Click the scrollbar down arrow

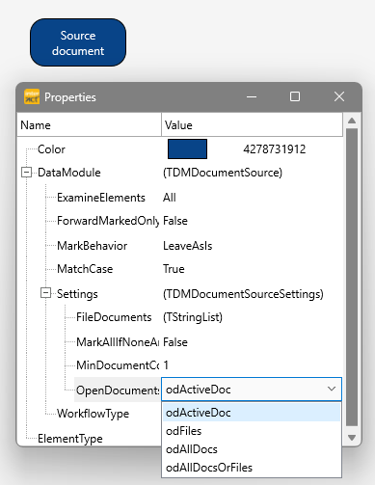click(x=352, y=438)
